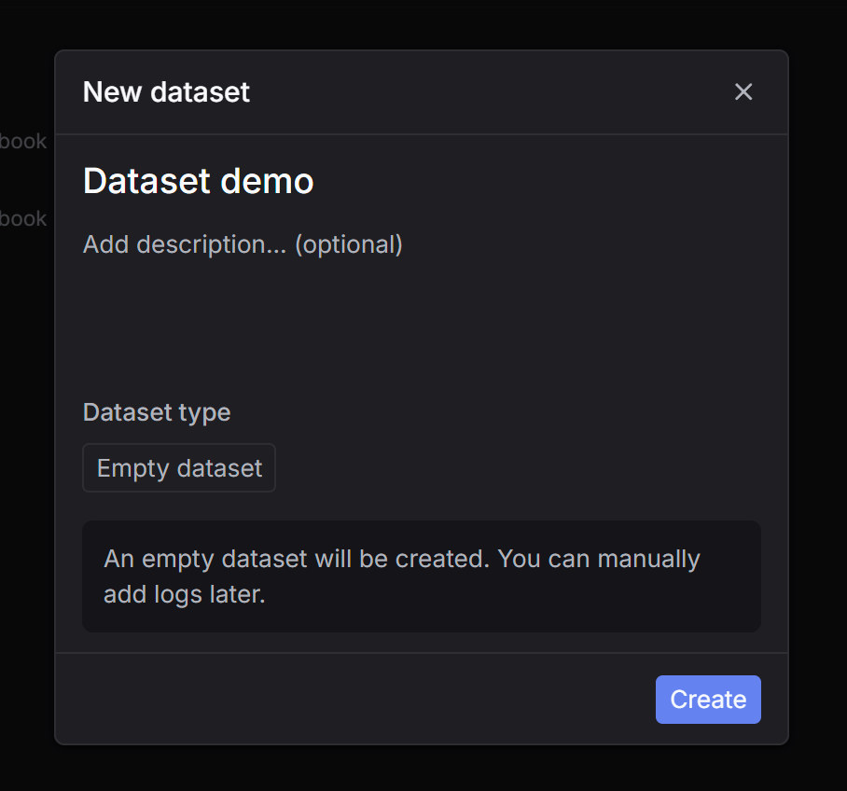Click the X icon in dialog header
The height and width of the screenshot is (791, 847).
click(743, 92)
